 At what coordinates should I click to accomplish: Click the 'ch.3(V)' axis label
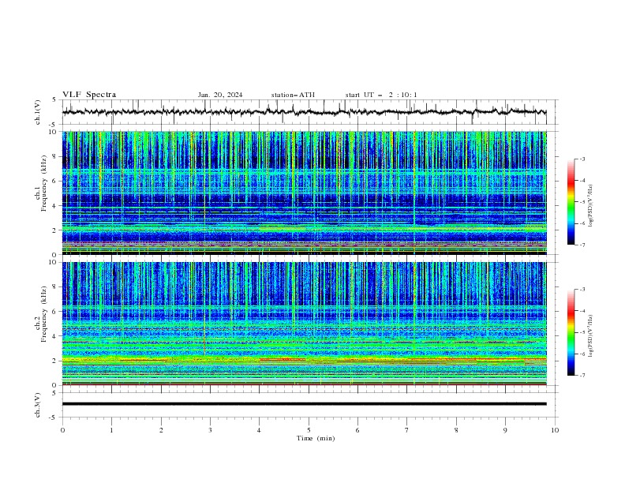pos(38,405)
